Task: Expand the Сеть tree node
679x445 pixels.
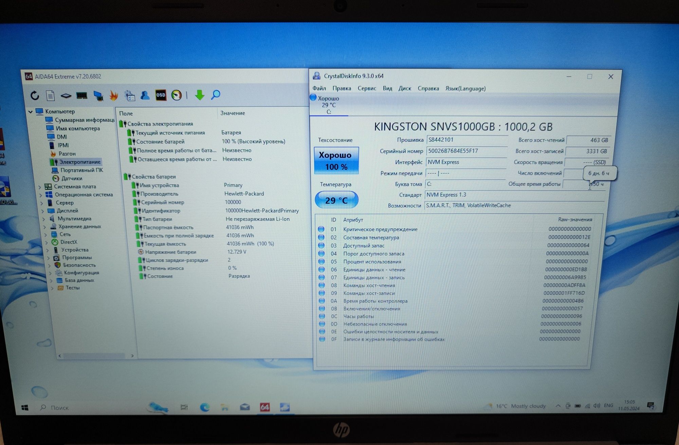Action: pyautogui.click(x=46, y=235)
